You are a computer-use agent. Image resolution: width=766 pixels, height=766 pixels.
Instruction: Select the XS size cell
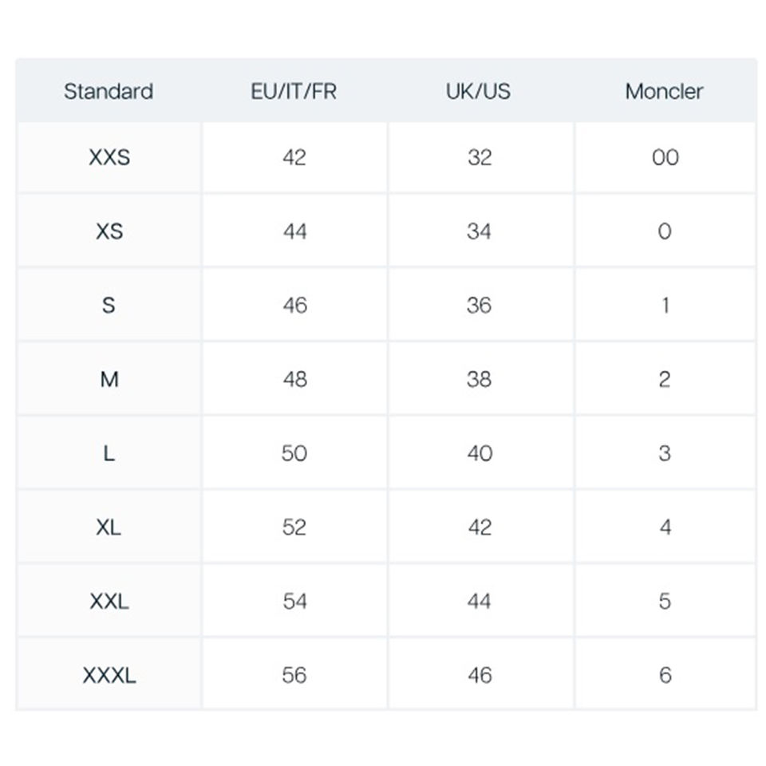[x=109, y=231]
